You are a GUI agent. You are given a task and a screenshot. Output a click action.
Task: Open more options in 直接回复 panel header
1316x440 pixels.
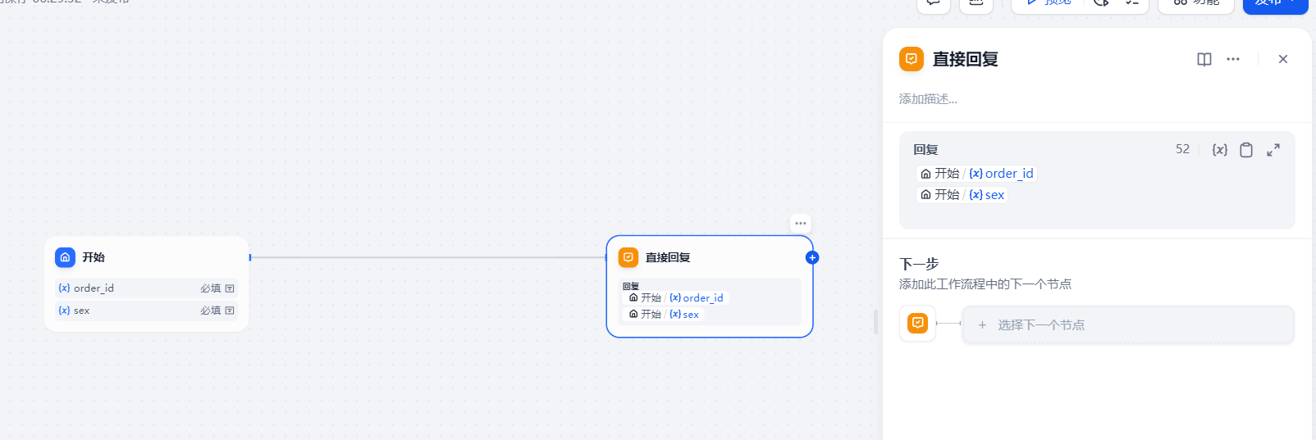point(1233,59)
